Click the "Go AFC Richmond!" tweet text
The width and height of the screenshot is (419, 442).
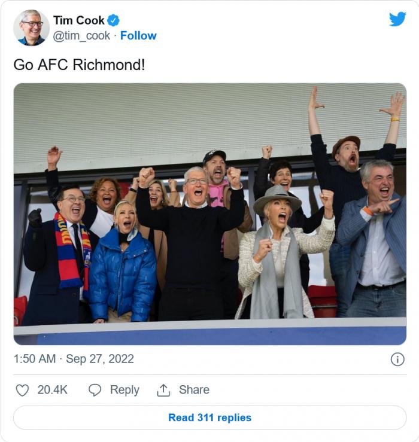click(x=79, y=65)
